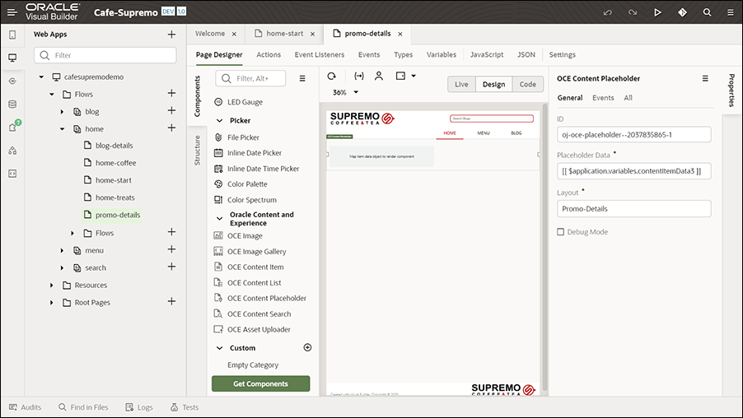743x418 pixels.
Task: Open the header options menu at right
Action: 731,12
